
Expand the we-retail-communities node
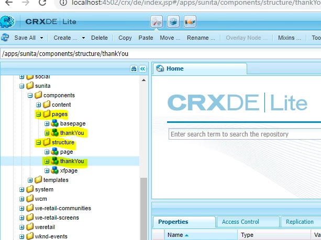pos(21,208)
